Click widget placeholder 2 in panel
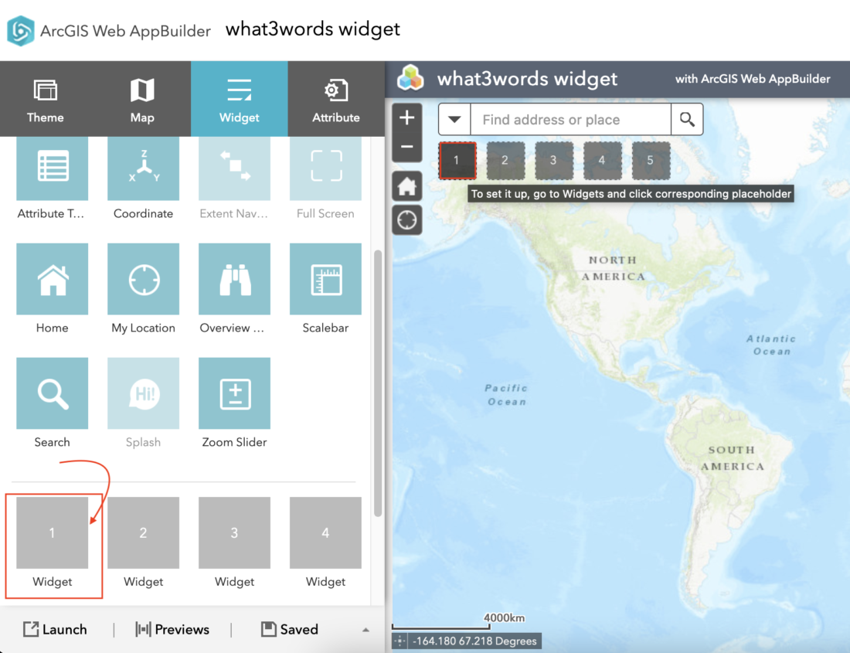Viewport: 850px width, 653px height. (143, 532)
